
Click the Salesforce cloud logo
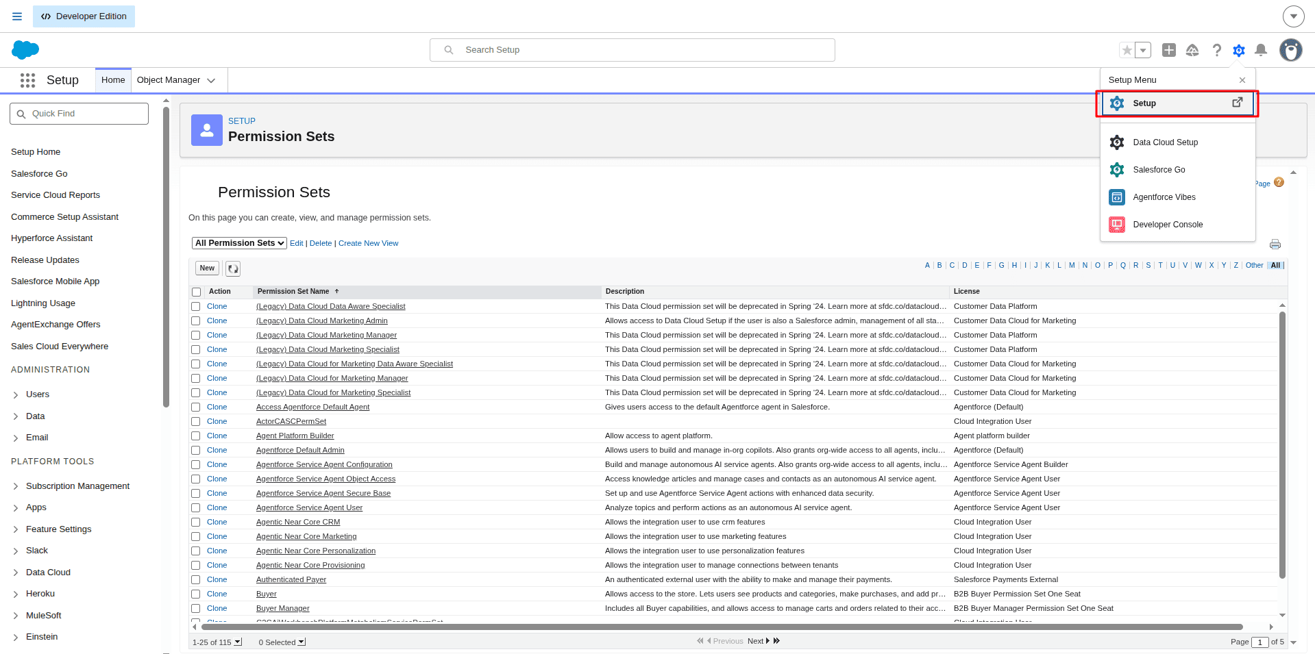(25, 49)
